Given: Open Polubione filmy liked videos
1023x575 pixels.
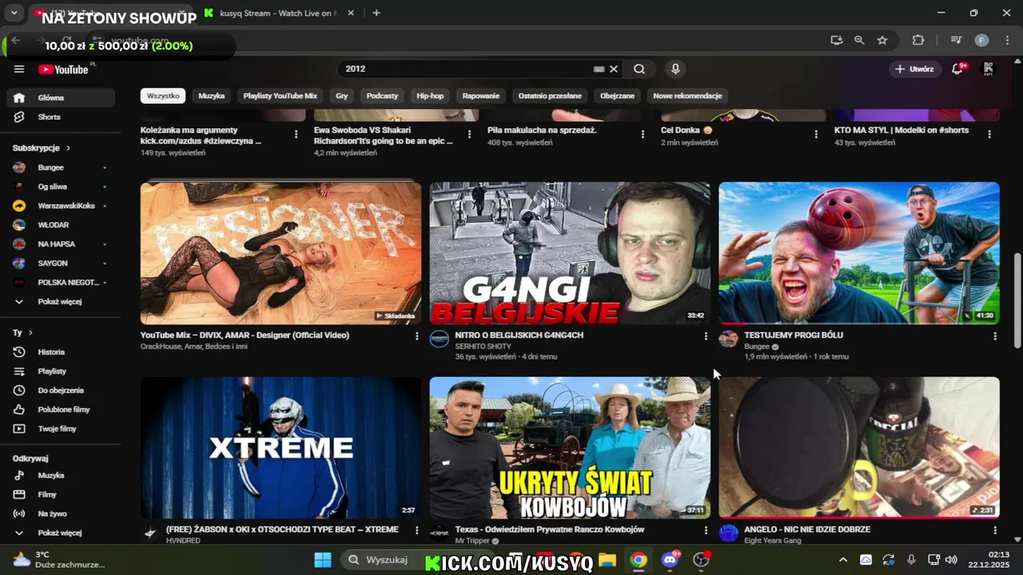Looking at the screenshot, I should pyautogui.click(x=61, y=410).
